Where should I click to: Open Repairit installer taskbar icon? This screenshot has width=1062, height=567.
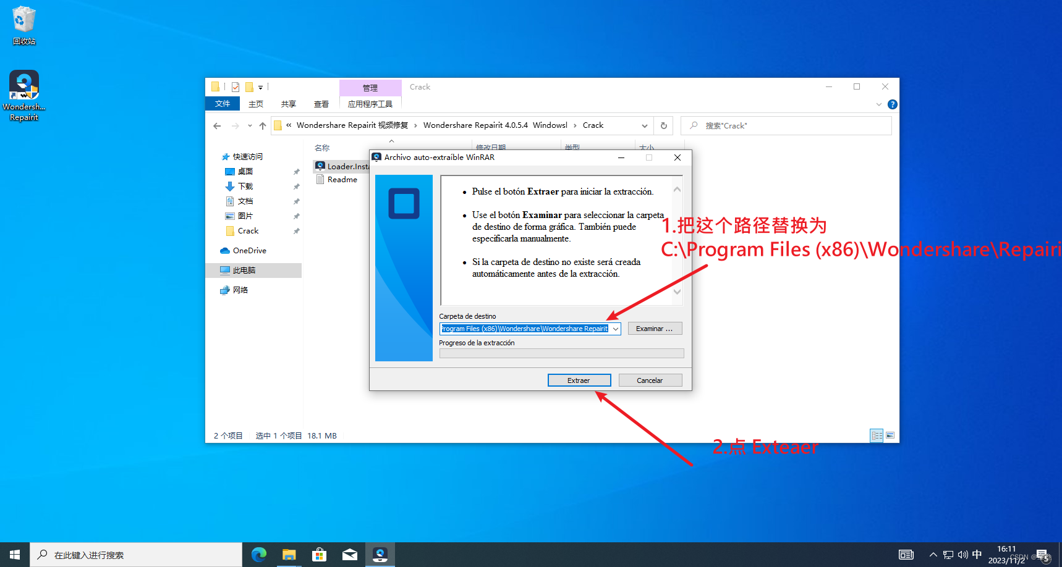point(380,555)
